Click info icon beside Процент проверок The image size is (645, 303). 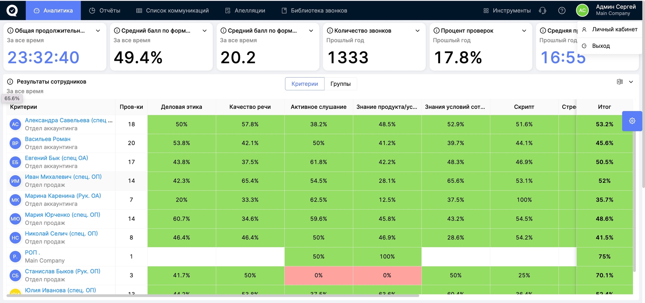pos(436,31)
